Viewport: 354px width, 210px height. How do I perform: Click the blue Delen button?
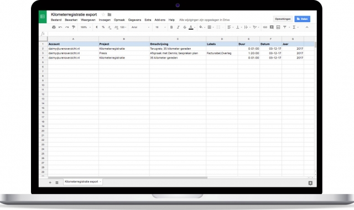(303, 19)
